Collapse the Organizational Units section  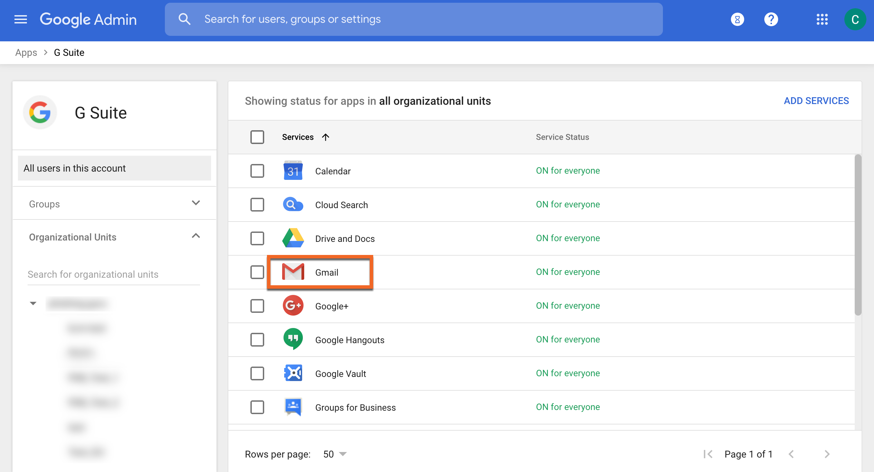196,236
